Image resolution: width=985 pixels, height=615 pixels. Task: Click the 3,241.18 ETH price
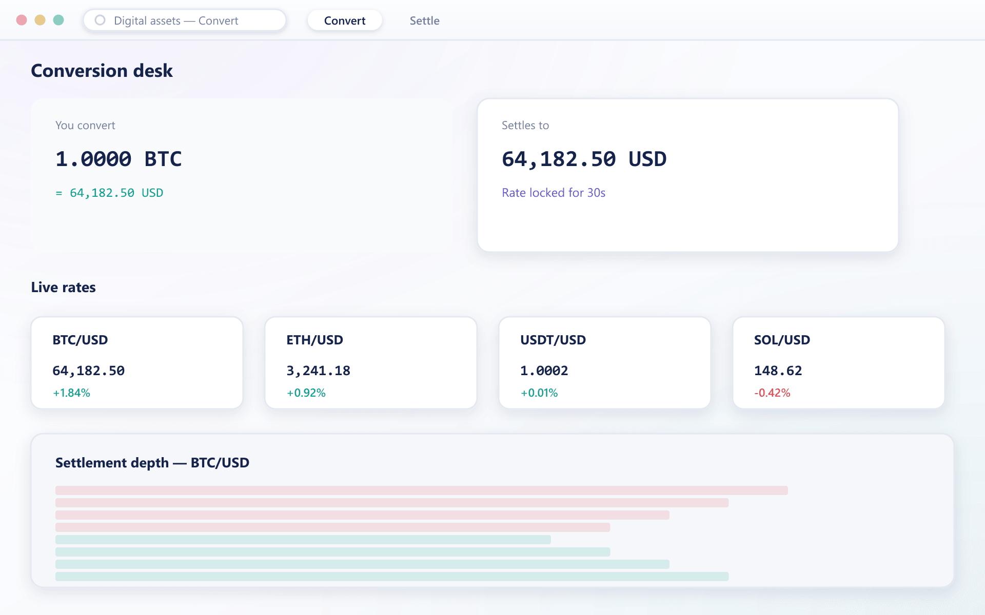[318, 371]
